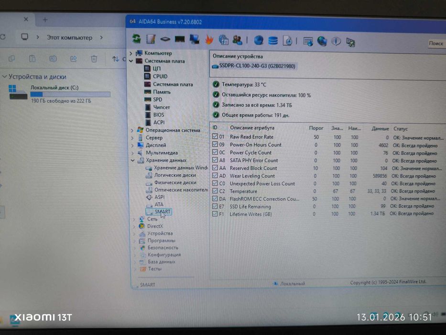Click the Delete trash icon in Explorer toolbar
Viewport: 446px width, 335px height.
click(94, 59)
